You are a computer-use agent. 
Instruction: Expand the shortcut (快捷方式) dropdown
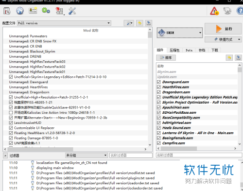223,39
